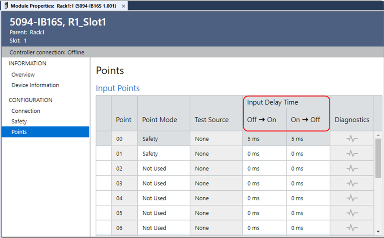
Task: Open diagnostics icon for point 04
Action: tap(352, 198)
